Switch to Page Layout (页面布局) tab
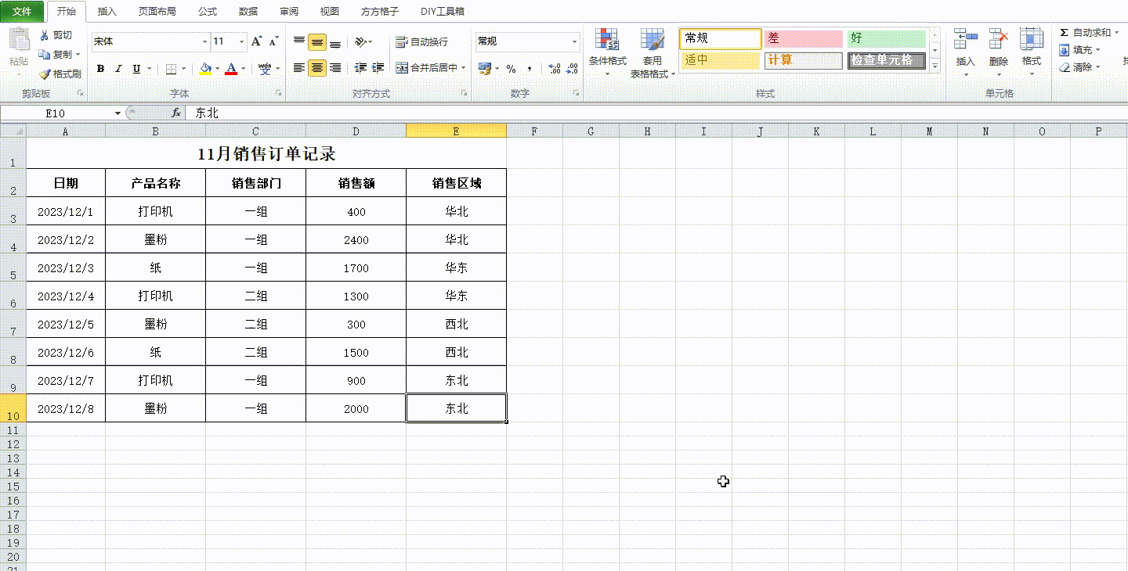Image resolution: width=1128 pixels, height=571 pixels. pyautogui.click(x=157, y=12)
